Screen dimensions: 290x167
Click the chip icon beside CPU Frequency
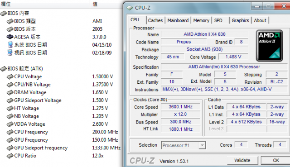click(x=10, y=132)
